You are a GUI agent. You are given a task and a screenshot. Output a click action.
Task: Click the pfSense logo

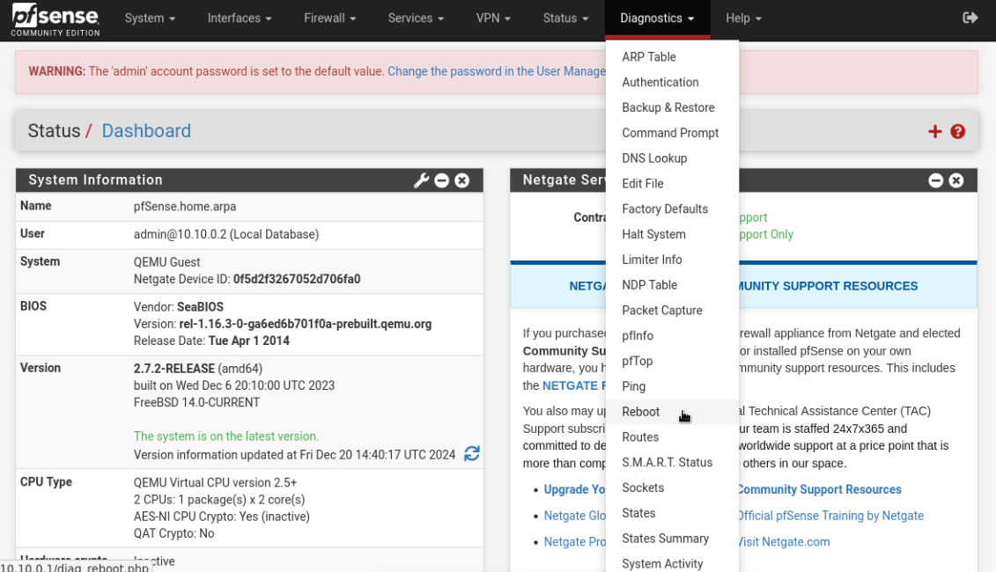pyautogui.click(x=55, y=19)
